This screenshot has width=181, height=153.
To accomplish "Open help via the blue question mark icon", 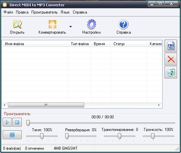I will coord(123,24).
